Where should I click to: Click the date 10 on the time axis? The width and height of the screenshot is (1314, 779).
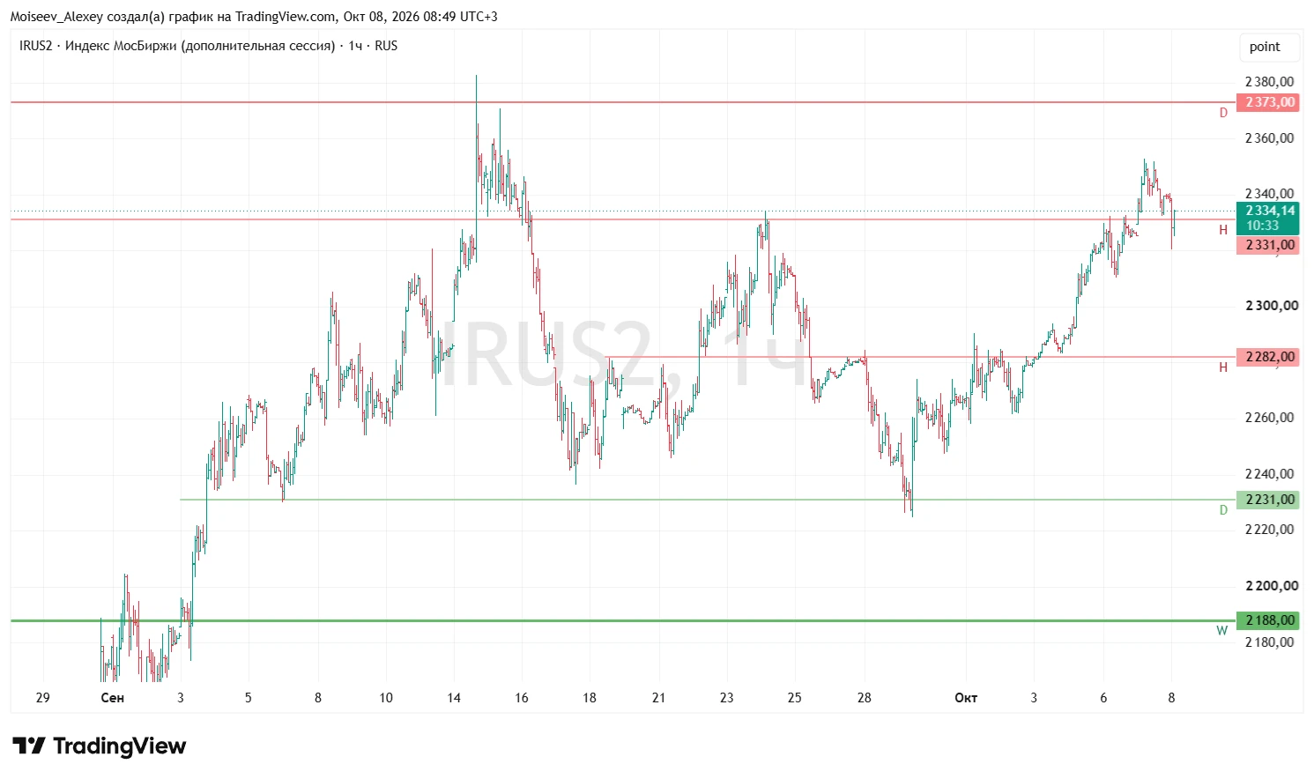[x=386, y=698]
